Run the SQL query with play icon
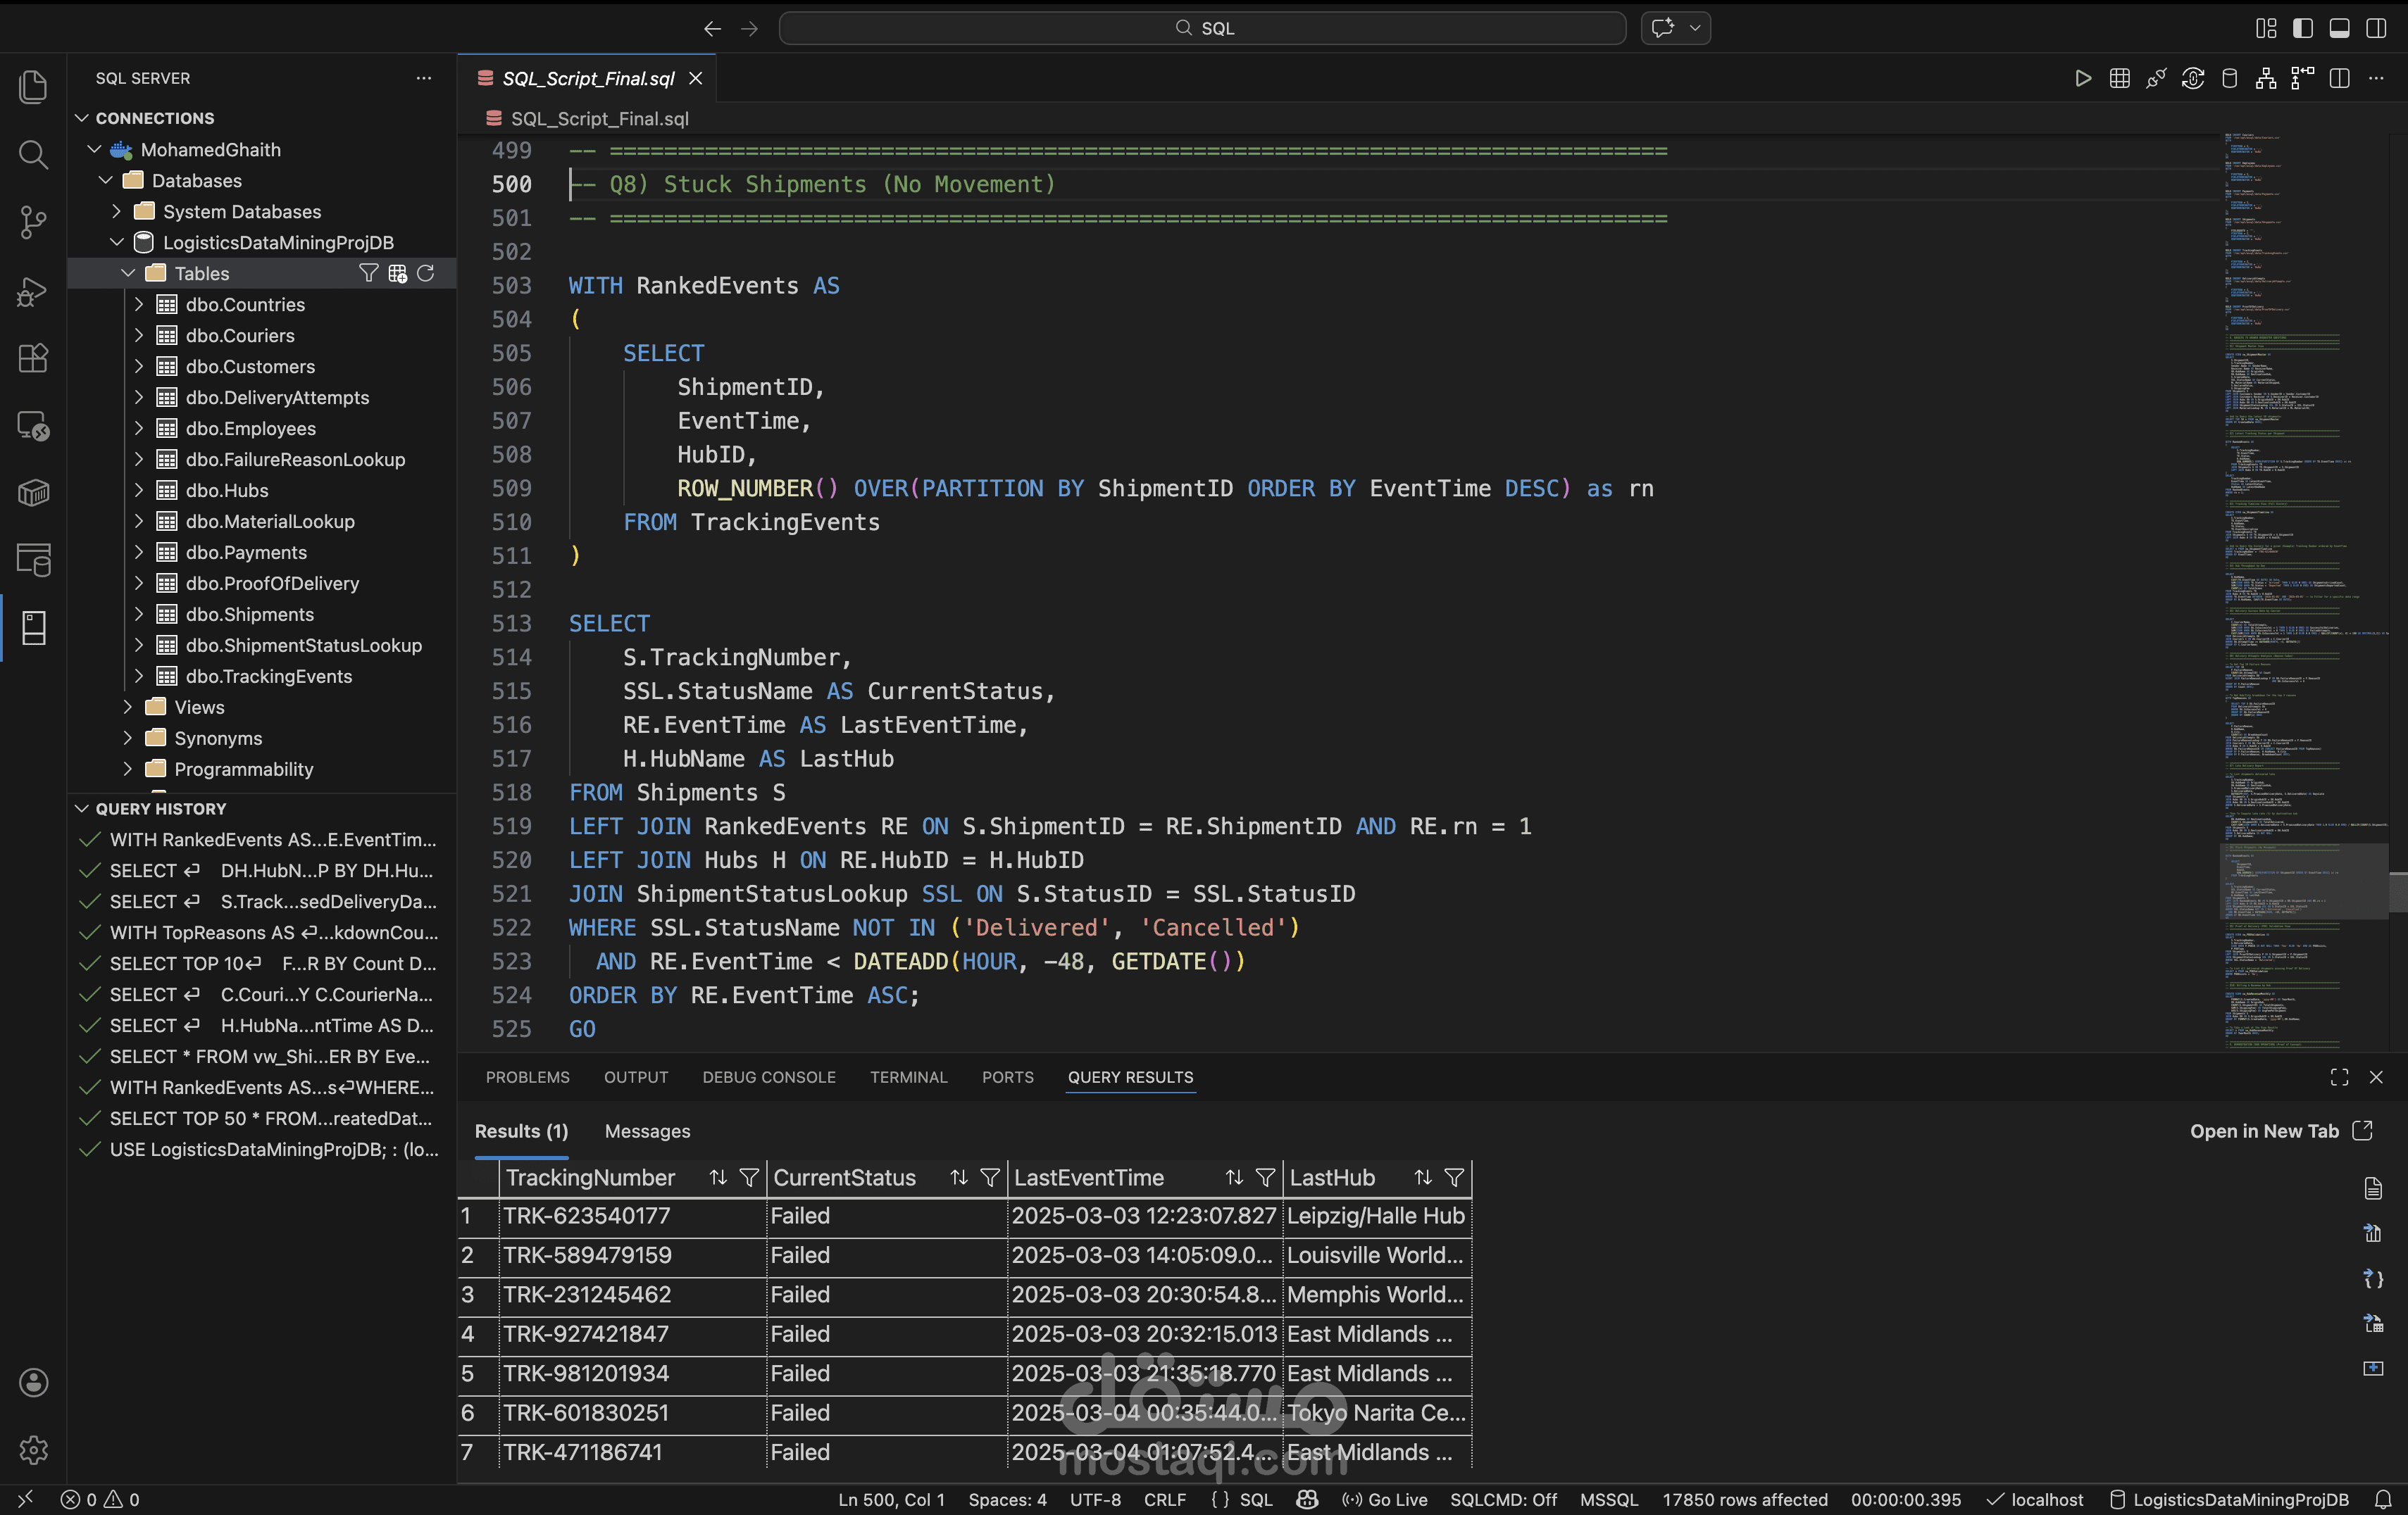 (x=2083, y=78)
